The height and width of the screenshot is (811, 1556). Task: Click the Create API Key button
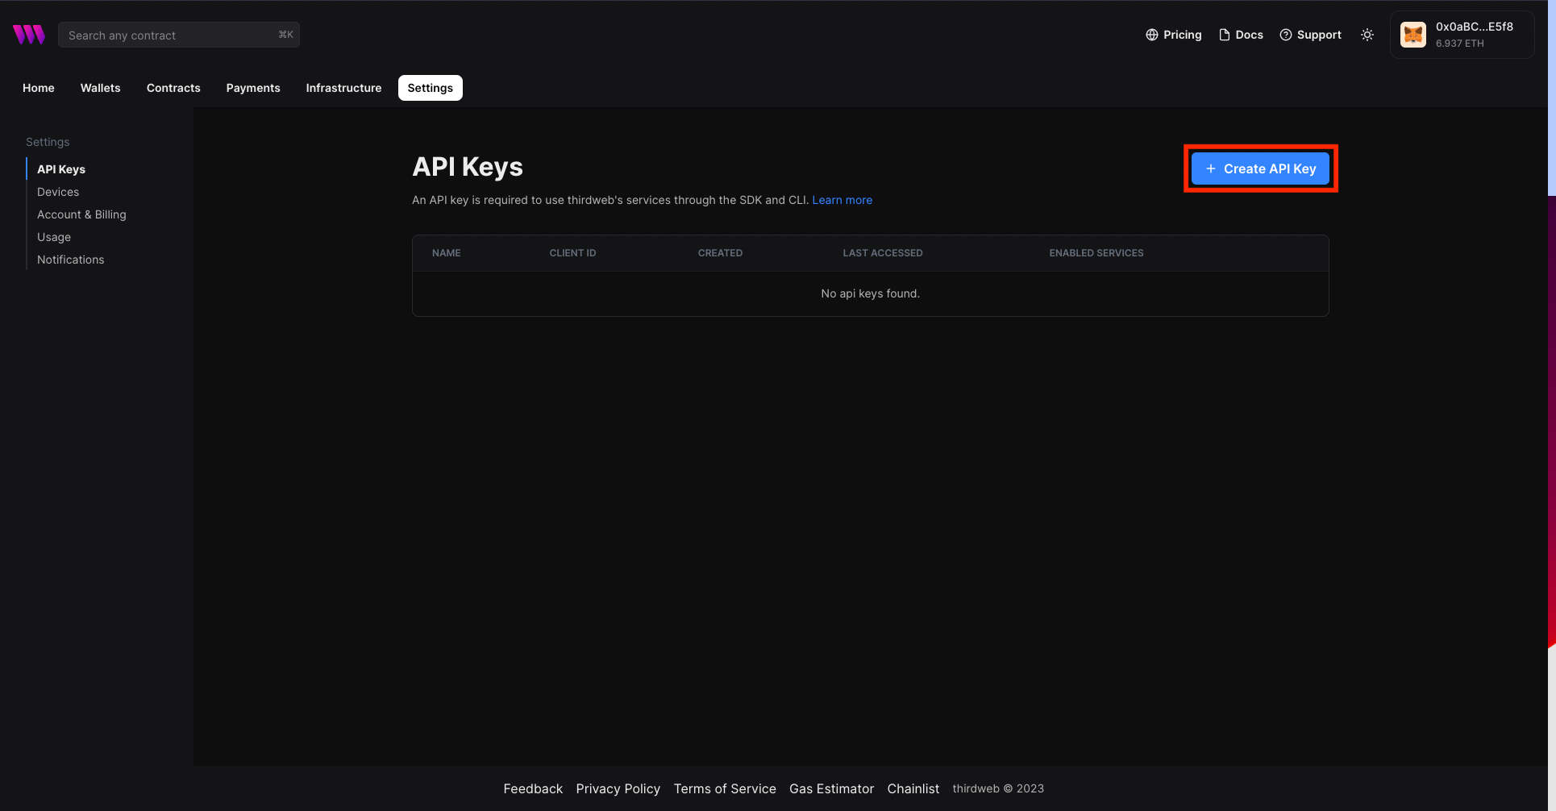pos(1260,168)
